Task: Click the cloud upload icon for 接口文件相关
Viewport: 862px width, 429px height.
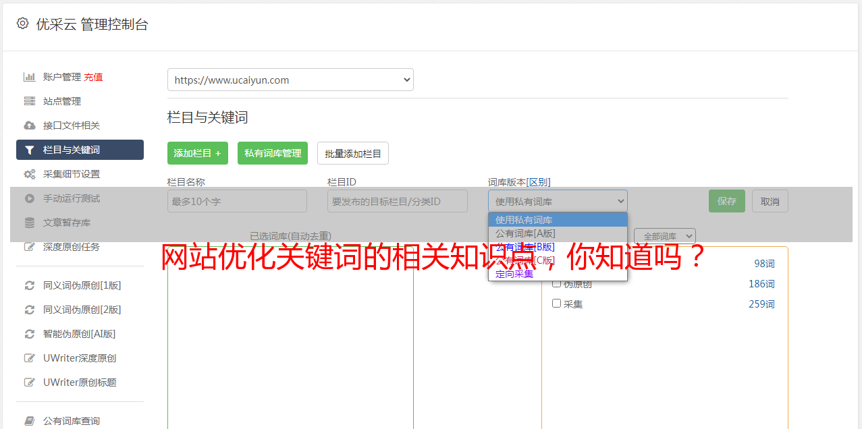Action: pos(29,125)
